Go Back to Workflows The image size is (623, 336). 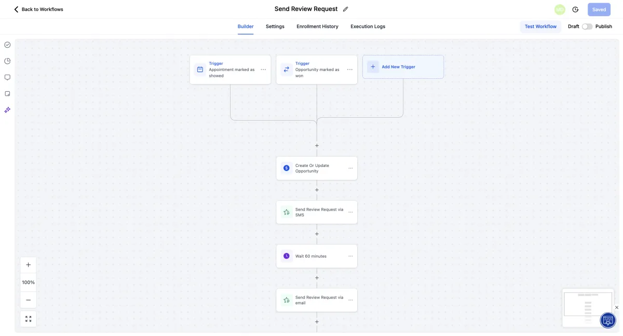(38, 9)
